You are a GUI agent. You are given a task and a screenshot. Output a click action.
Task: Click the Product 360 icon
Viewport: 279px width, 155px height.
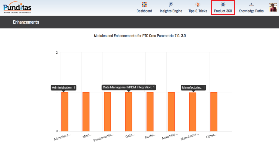pos(223,4)
